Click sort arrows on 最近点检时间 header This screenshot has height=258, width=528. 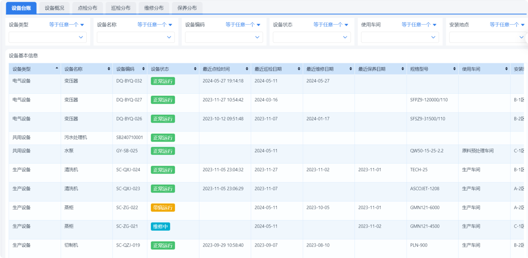coord(247,69)
